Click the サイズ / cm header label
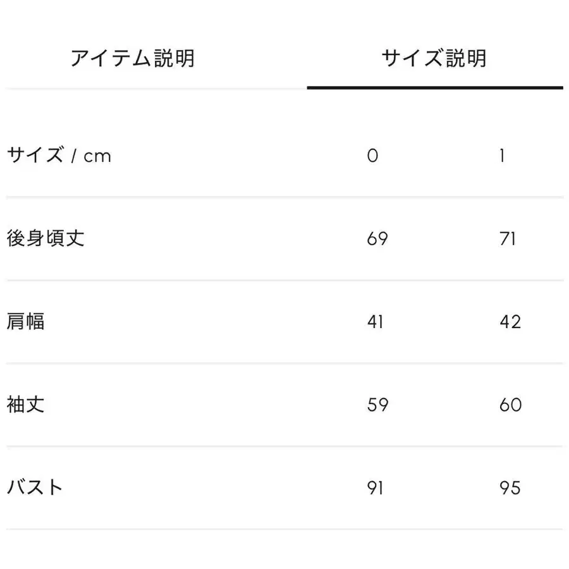The image size is (569, 569). [x=59, y=156]
